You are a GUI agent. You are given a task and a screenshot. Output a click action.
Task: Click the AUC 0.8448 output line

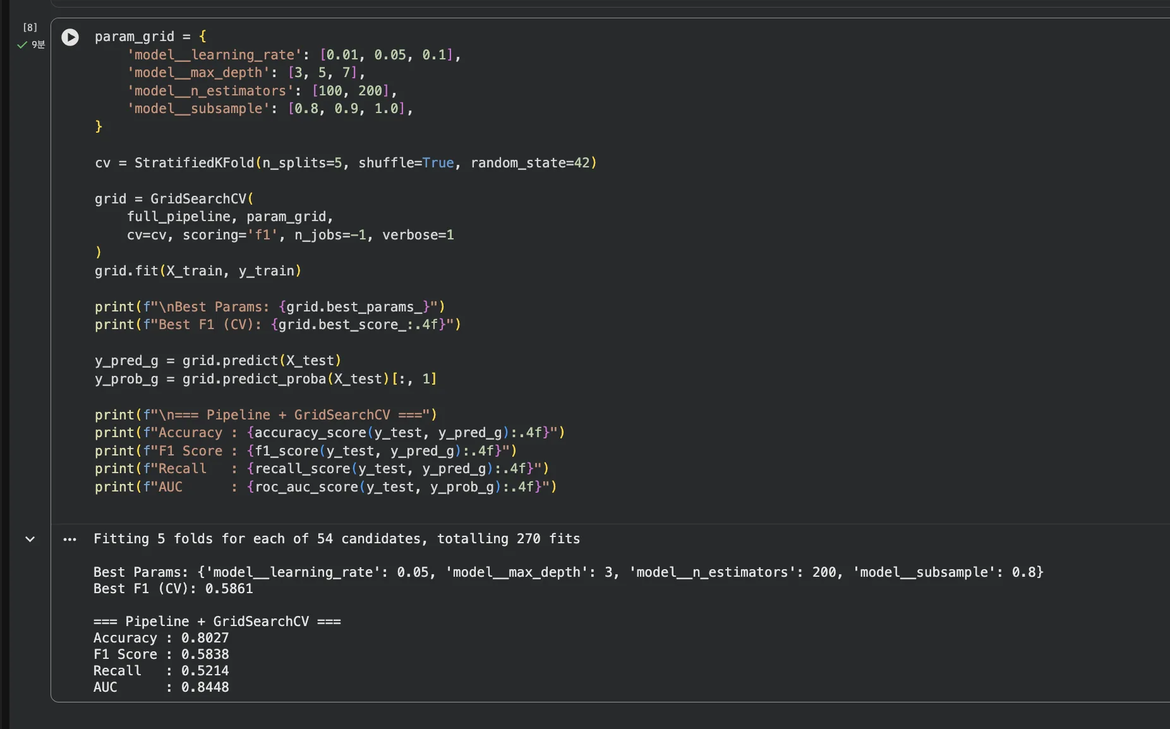pos(161,687)
